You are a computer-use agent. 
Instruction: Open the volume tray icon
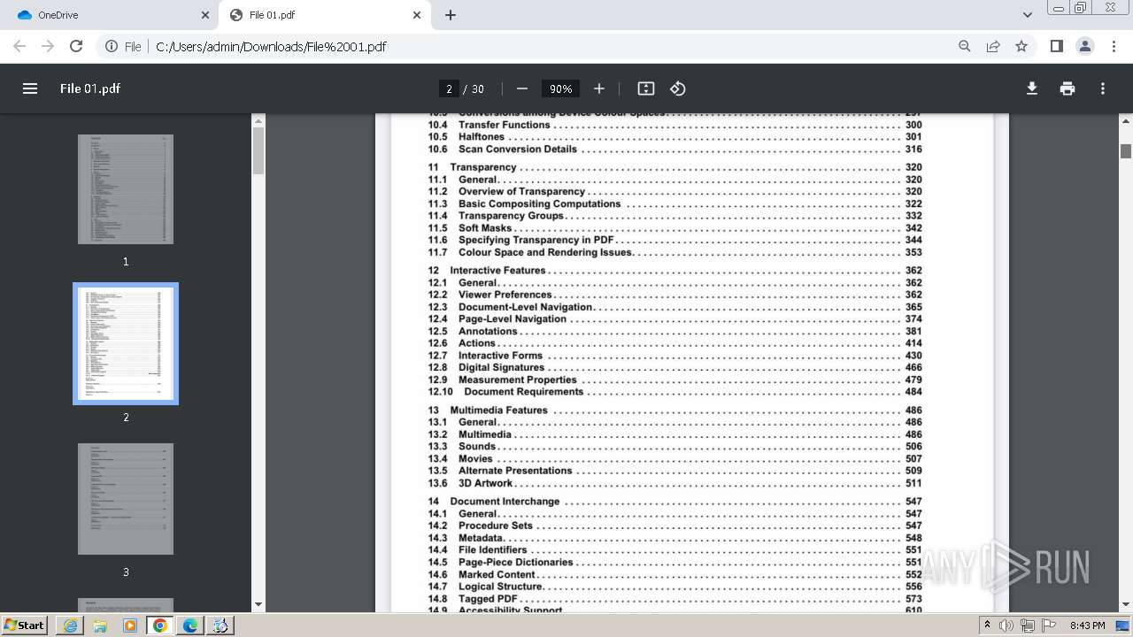pyautogui.click(x=1006, y=625)
